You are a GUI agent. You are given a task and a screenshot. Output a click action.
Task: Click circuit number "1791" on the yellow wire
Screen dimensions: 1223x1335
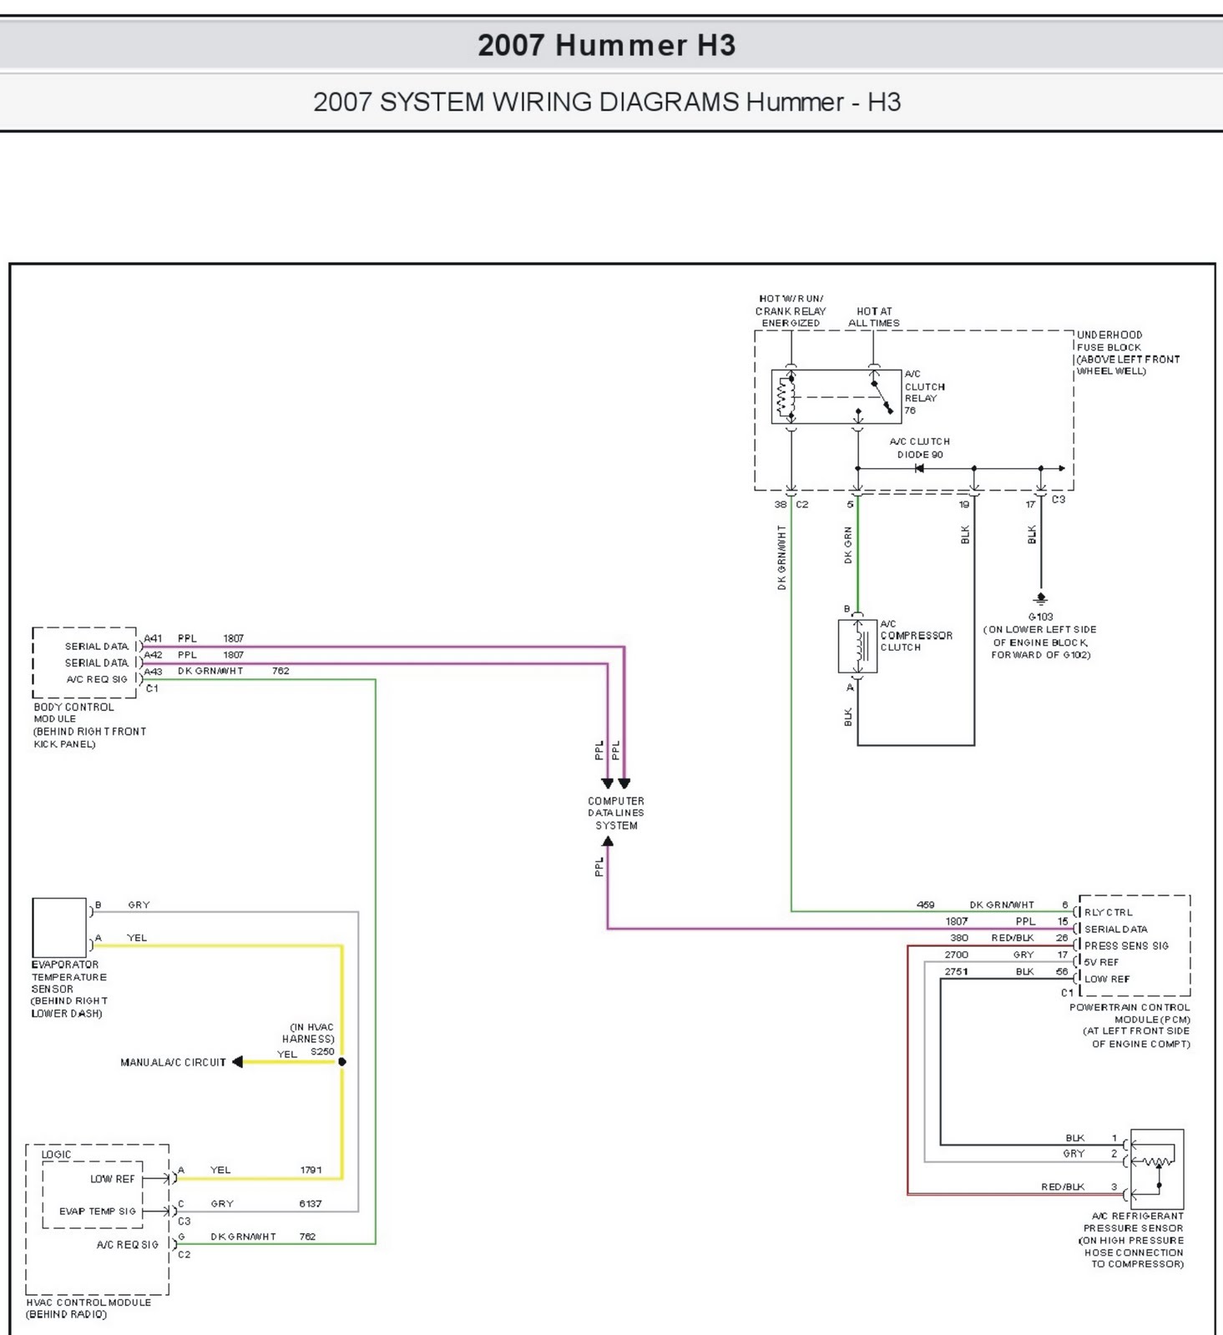click(311, 1170)
